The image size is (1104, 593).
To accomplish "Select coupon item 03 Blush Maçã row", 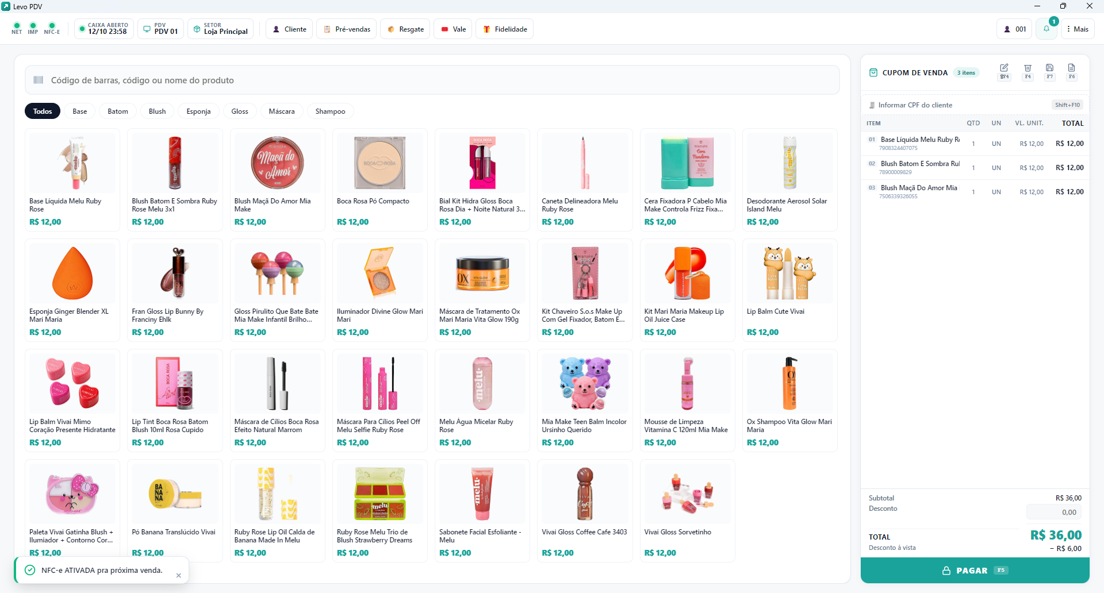I will [x=975, y=191].
